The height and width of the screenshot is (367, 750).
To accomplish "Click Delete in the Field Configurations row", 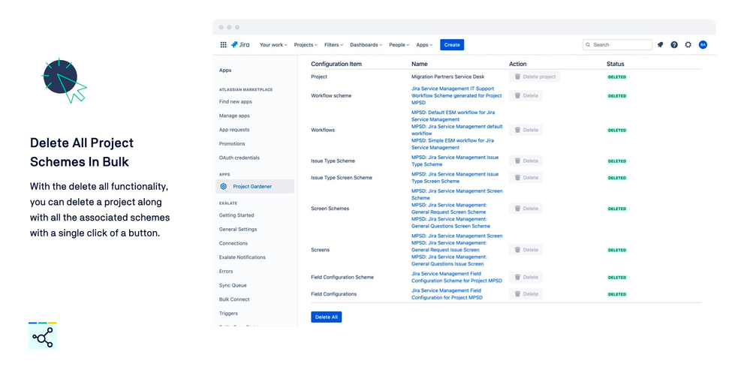I will click(x=526, y=294).
